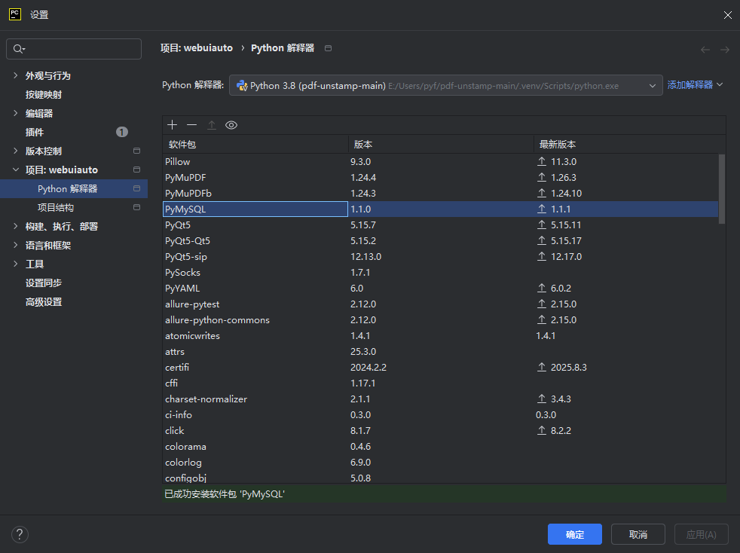Click 版本 column header
740x553 pixels.
[441, 145]
